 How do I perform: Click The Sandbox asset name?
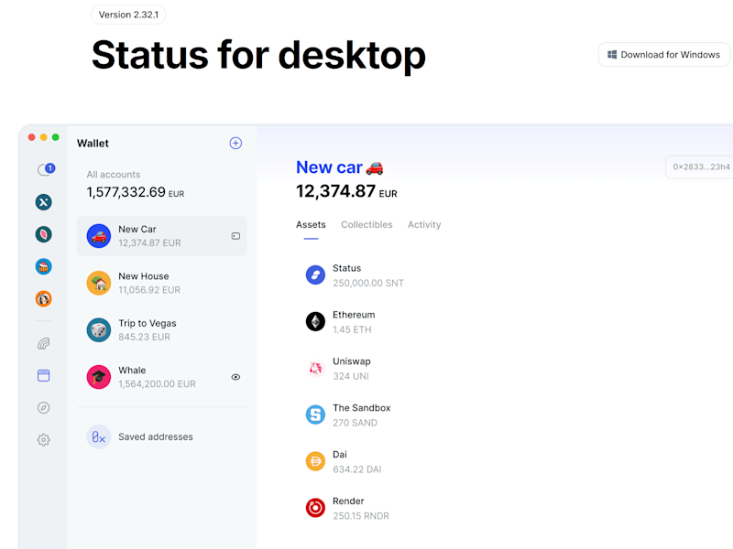tap(361, 408)
